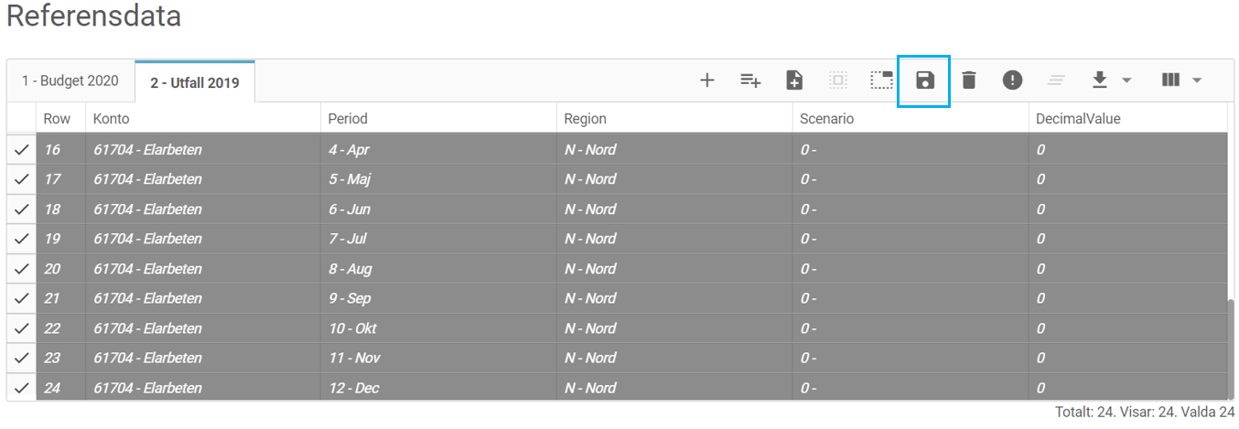This screenshot has width=1239, height=429.
Task: Select the 2 - Utfall 2019 tab
Action: point(195,82)
